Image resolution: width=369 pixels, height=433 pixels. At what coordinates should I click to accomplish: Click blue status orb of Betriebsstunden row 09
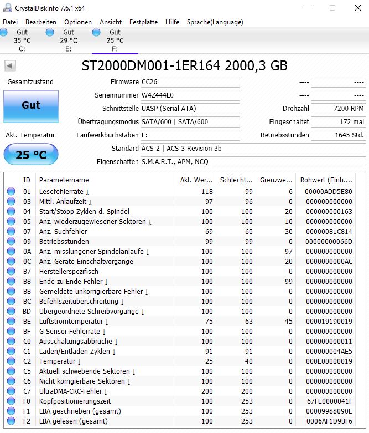(11, 241)
